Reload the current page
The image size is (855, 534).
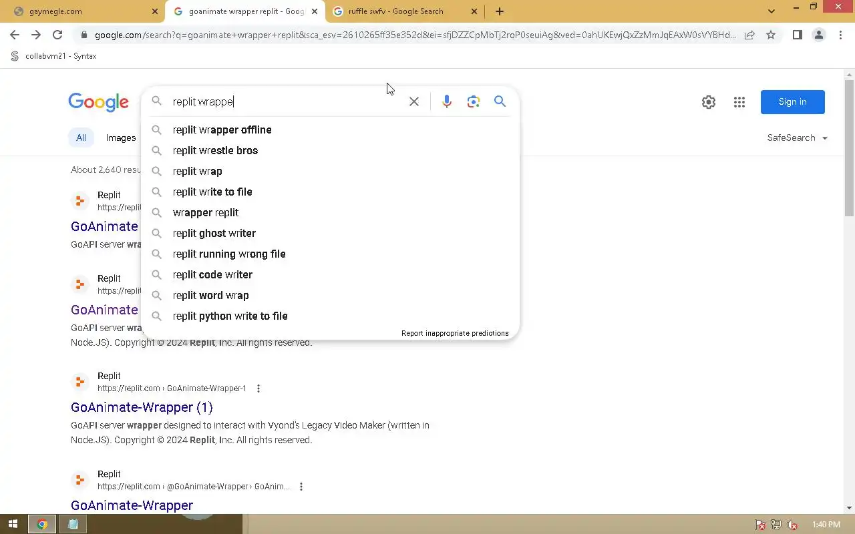pos(57,35)
